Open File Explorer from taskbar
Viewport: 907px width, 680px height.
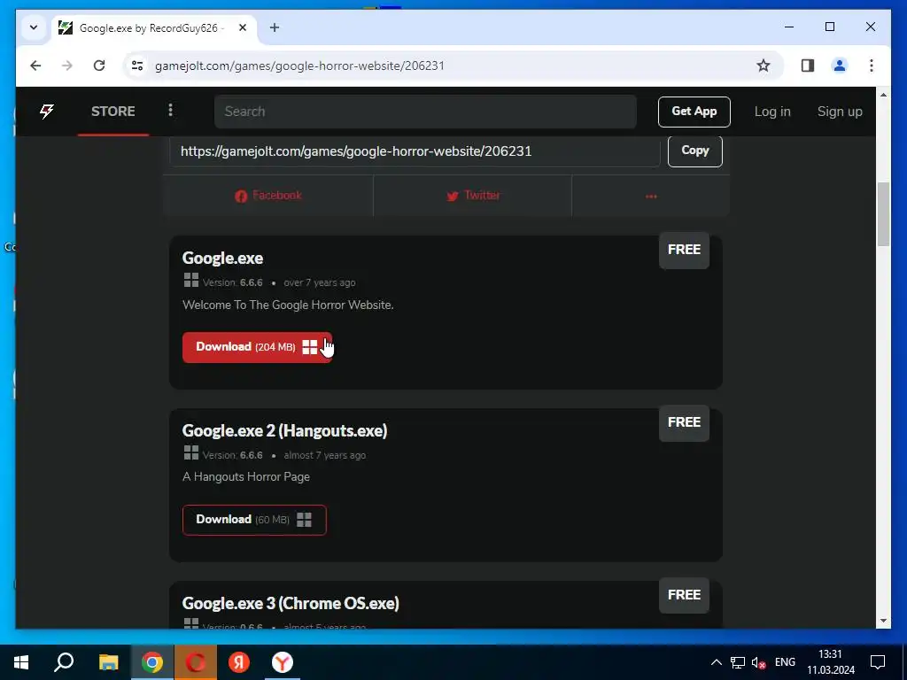(108, 662)
